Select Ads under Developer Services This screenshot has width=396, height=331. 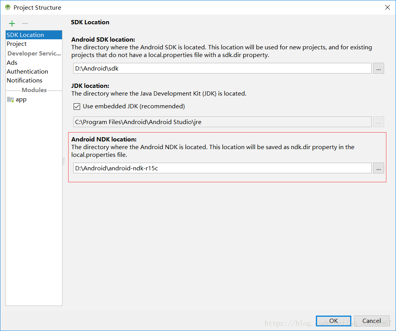[x=12, y=62]
